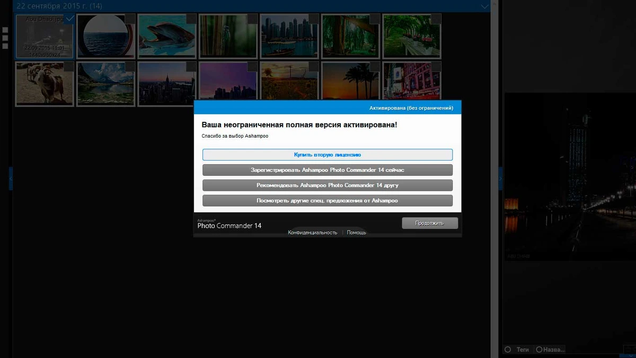The image size is (636, 358).
Task: Check the green bird photo checkbox
Action: [x=253, y=19]
